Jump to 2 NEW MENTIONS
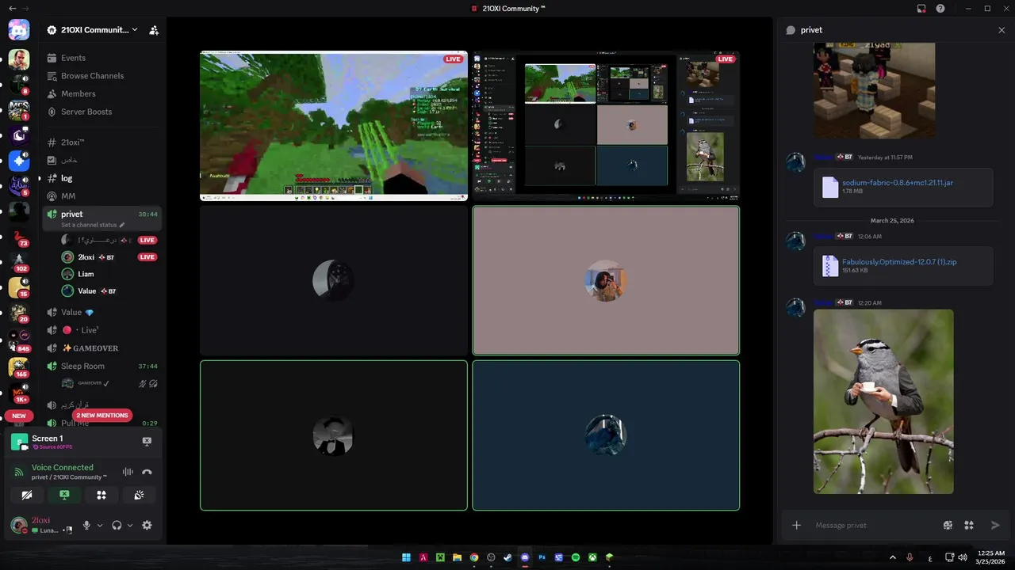The height and width of the screenshot is (570, 1015). click(x=101, y=415)
